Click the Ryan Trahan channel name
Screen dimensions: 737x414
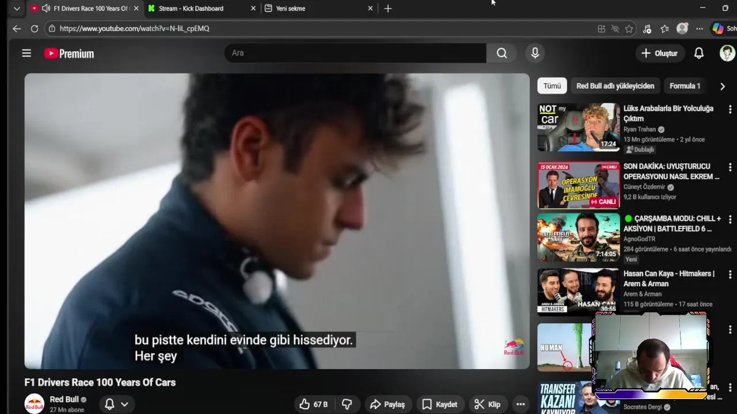(x=640, y=129)
